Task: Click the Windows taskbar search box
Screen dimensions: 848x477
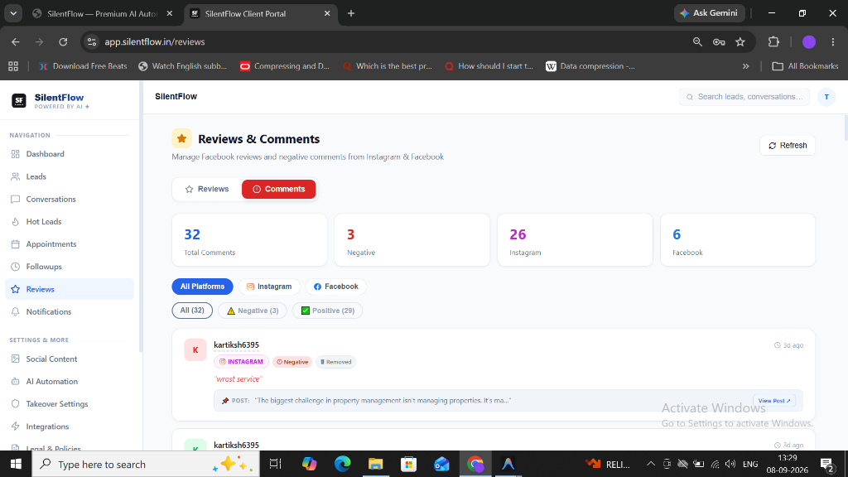Action: coord(146,464)
